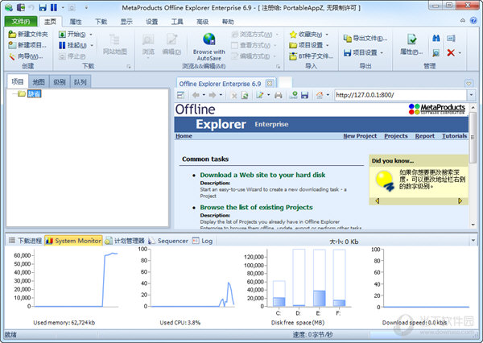Click quick access pause icon in title bar
This screenshot has width=483, height=343.
54,7
